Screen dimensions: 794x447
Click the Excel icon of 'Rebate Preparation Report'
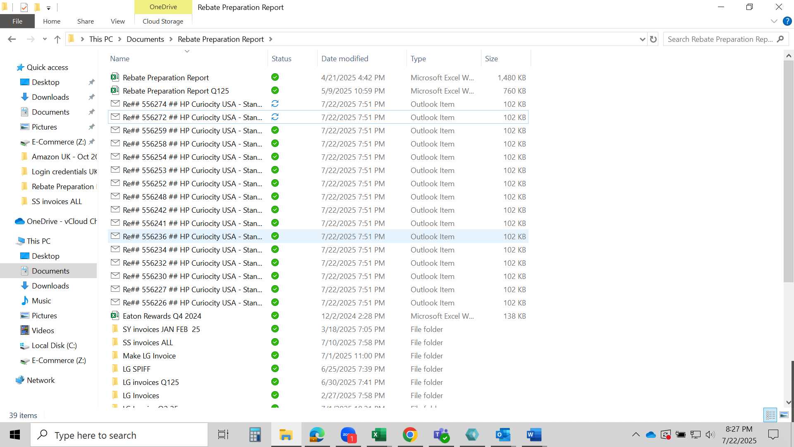[115, 77]
